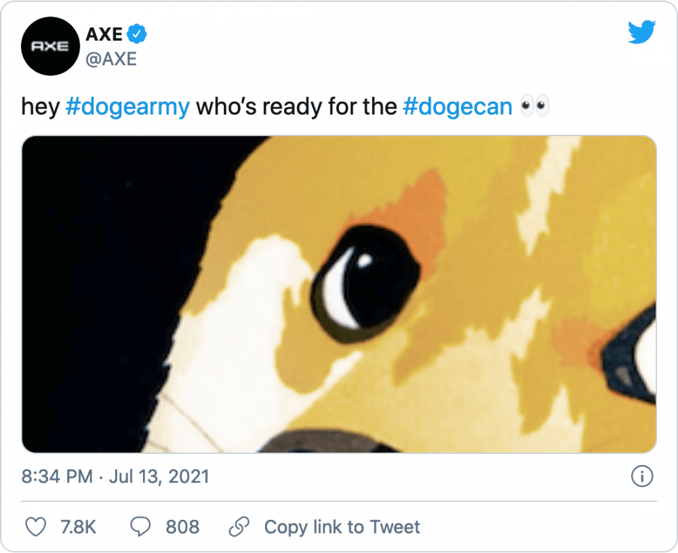Image resolution: width=678 pixels, height=553 pixels.
Task: Click the 7.8K likes count
Action: coord(78,527)
